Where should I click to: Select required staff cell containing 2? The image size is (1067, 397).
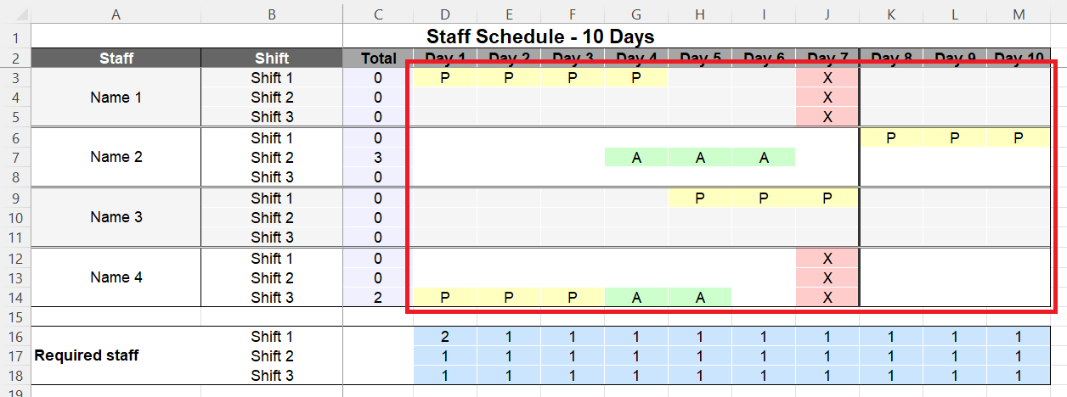[445, 337]
